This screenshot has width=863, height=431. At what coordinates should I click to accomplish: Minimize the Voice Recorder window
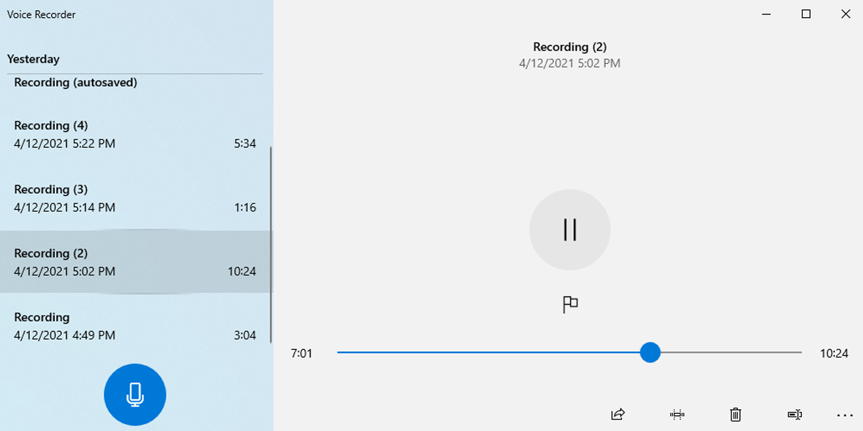764,14
